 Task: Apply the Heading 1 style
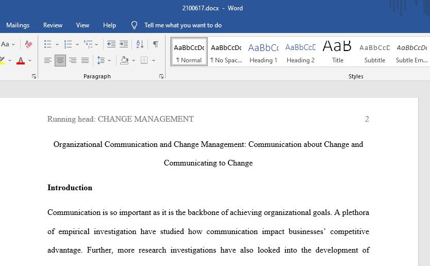[x=263, y=52]
